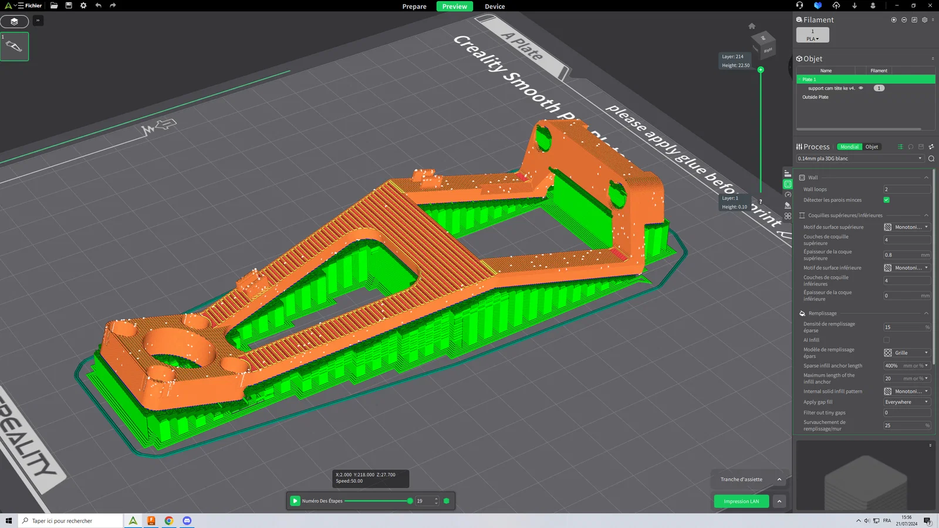The height and width of the screenshot is (528, 939).
Task: Remove a filament with minus icon
Action: pyautogui.click(x=904, y=20)
